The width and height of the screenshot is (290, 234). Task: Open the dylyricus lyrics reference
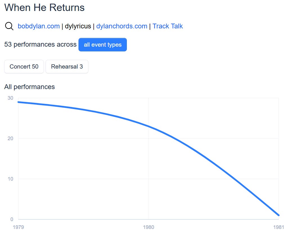point(78,26)
